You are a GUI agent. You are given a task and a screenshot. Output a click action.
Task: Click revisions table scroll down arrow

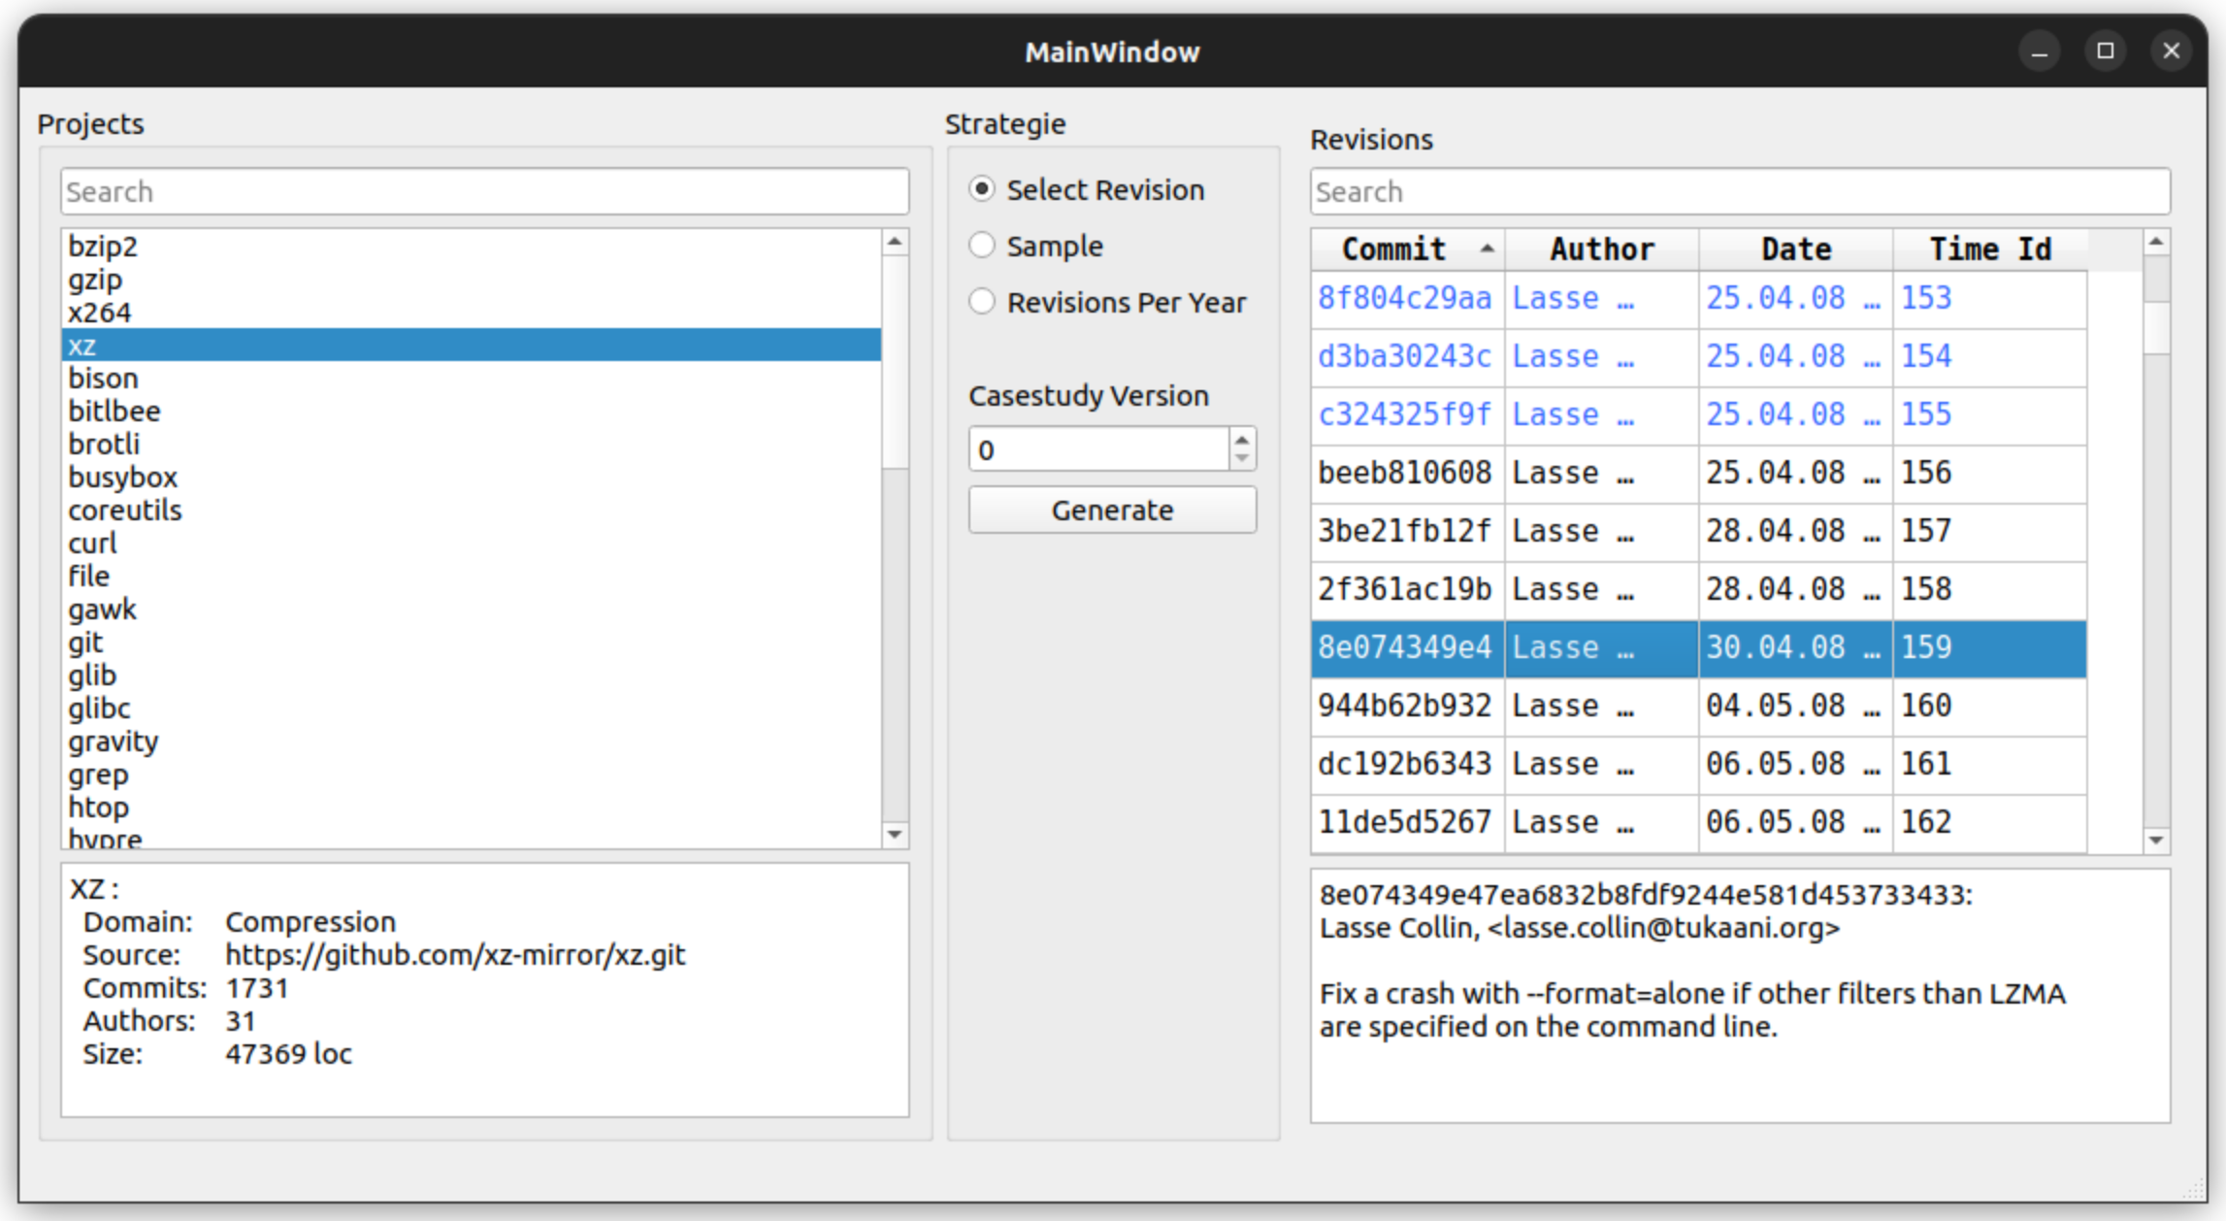click(x=2156, y=841)
